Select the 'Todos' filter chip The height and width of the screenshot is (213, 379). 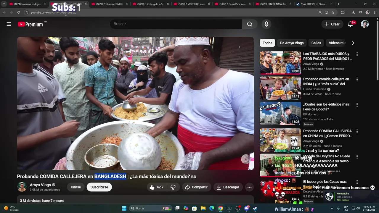tap(267, 43)
